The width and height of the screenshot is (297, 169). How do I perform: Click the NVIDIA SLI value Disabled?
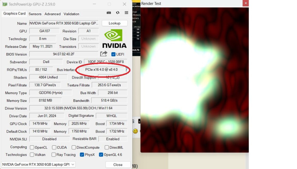49,139
